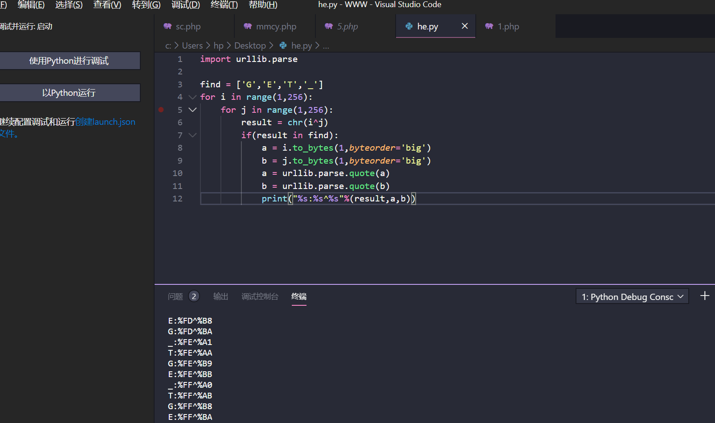Click terminal output line E:%FF^%BA

point(190,417)
